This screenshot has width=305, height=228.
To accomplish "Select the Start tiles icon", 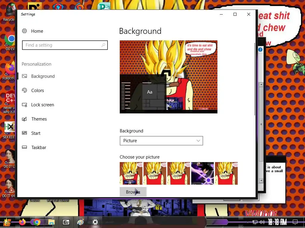I will click(x=24, y=133).
